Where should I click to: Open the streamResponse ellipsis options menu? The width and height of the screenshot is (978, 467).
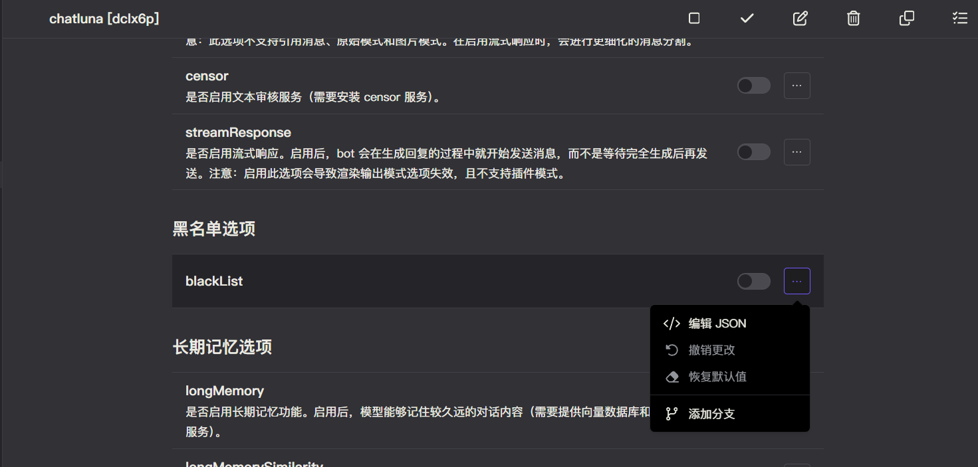pyautogui.click(x=796, y=151)
